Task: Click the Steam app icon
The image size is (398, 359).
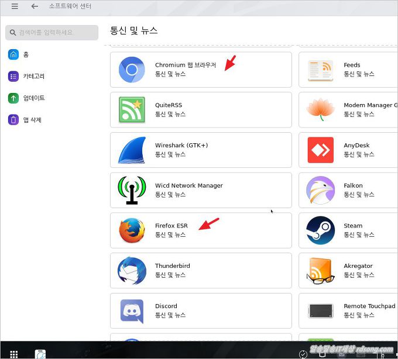Action: pyautogui.click(x=320, y=230)
